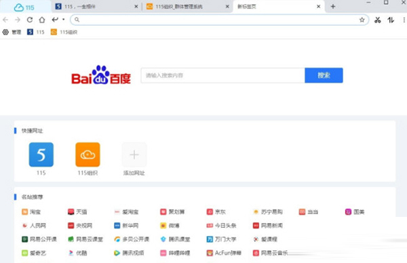This screenshot has height=263, width=407.
Task: Open the 115组织 bookmark in bookmarks bar
Action: coord(64,32)
